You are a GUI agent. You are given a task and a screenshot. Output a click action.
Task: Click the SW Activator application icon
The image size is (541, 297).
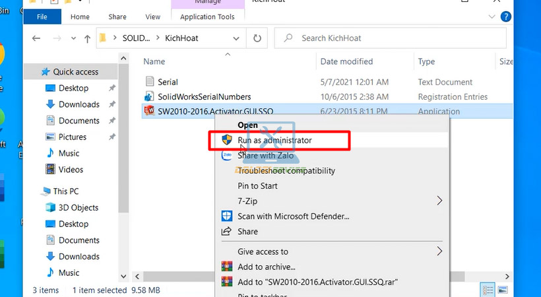[x=149, y=110]
